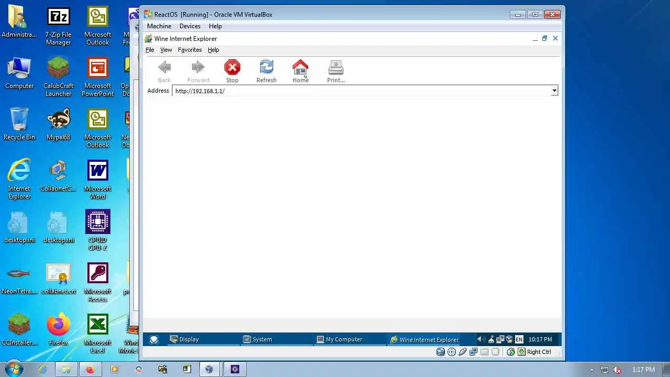Open File Explorer from Windows taskbar
This screenshot has width=670, height=377.
coord(66,370)
